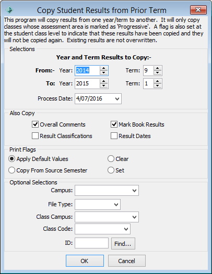Click into the ID text field

(x=91, y=243)
